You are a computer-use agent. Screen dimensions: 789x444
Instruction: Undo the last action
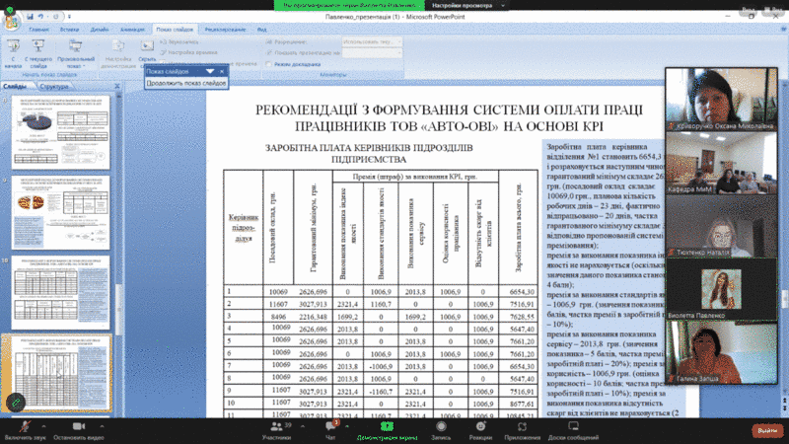(41, 17)
